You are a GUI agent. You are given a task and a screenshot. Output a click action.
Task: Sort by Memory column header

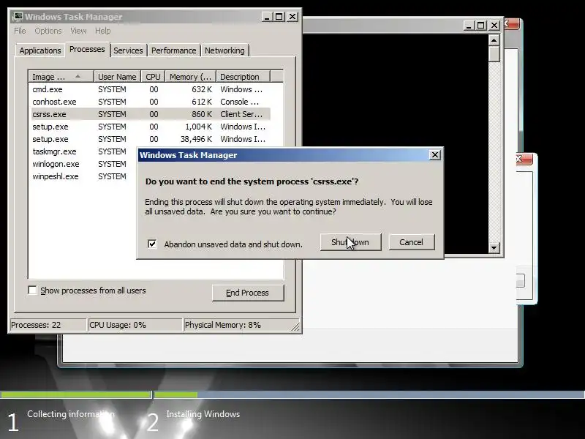tap(191, 77)
